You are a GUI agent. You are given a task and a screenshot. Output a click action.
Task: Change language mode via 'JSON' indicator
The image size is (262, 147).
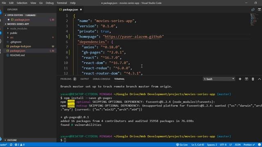(x=237, y=145)
